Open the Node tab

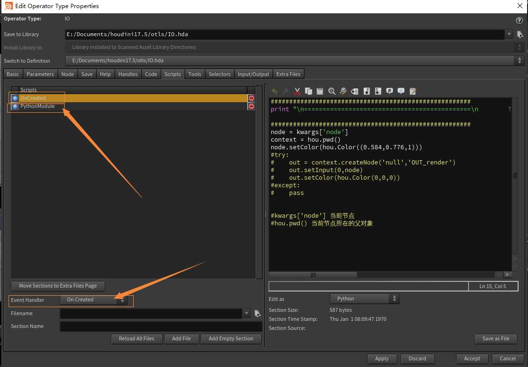pos(68,74)
